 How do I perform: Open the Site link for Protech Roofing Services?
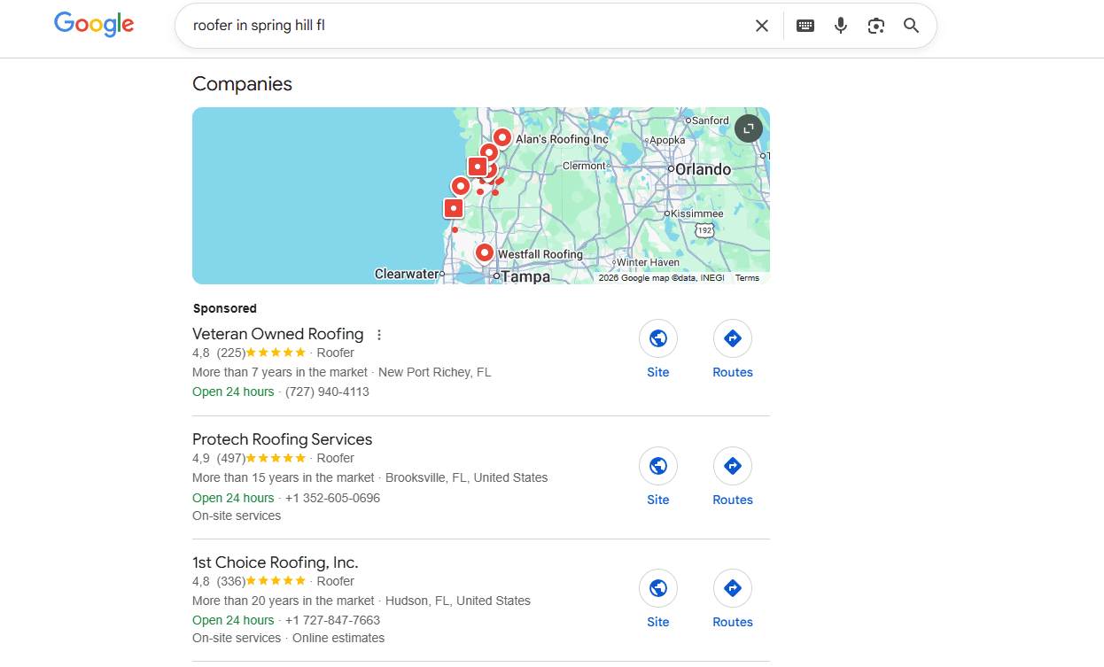tap(658, 465)
